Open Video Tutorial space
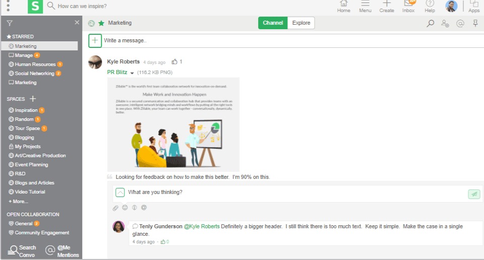Image resolution: width=484 pixels, height=260 pixels. pos(30,192)
